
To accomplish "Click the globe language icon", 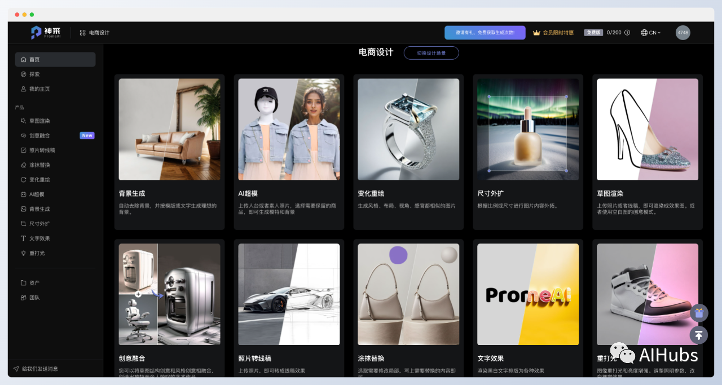I will (x=644, y=33).
